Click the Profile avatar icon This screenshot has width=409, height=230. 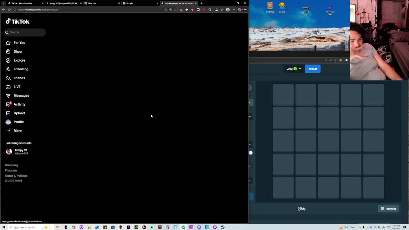[x=8, y=122]
